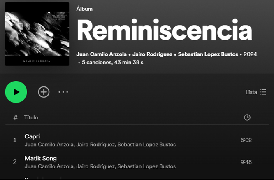Click track number 1 to play Capri

(15, 140)
